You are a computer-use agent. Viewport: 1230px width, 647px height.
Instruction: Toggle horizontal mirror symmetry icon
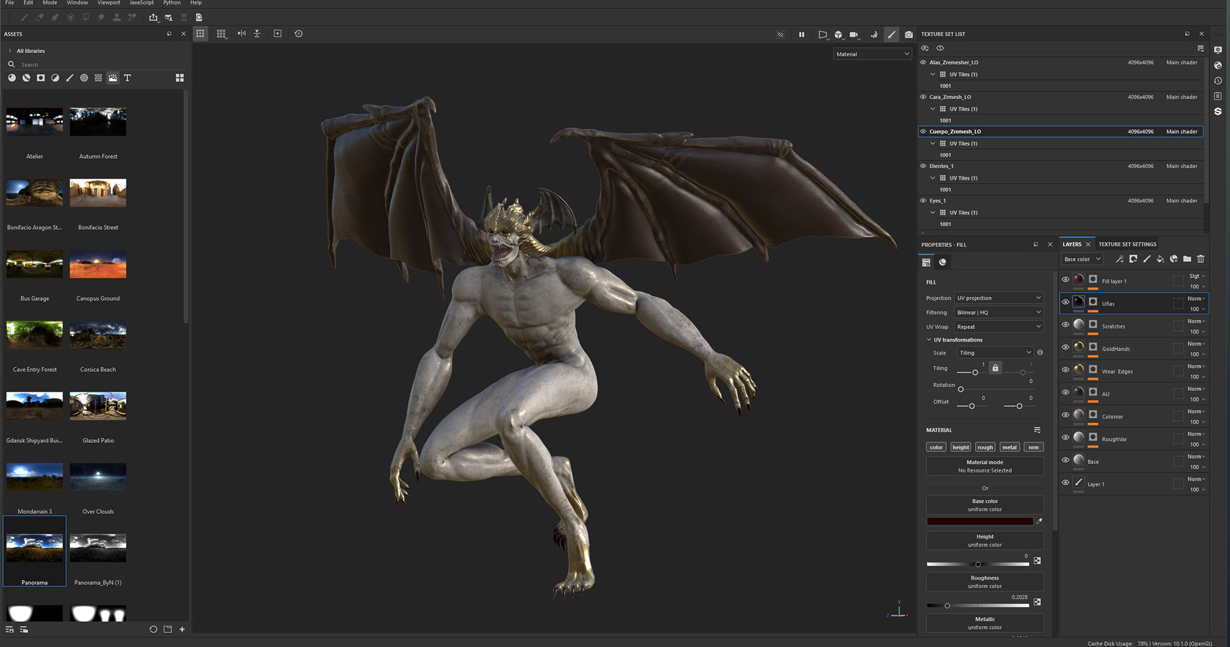click(242, 34)
